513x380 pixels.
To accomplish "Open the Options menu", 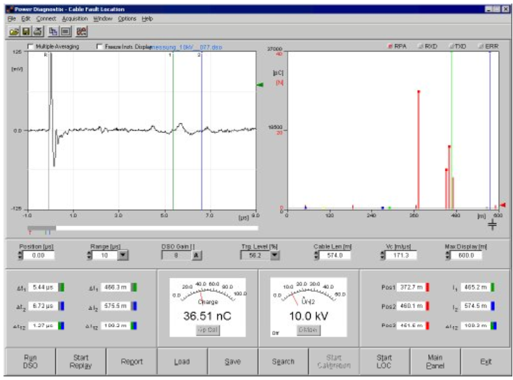I will [x=127, y=19].
